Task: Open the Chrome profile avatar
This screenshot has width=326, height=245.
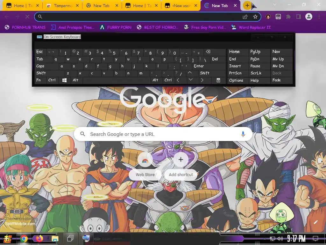Action: pyautogui.click(x=309, y=17)
